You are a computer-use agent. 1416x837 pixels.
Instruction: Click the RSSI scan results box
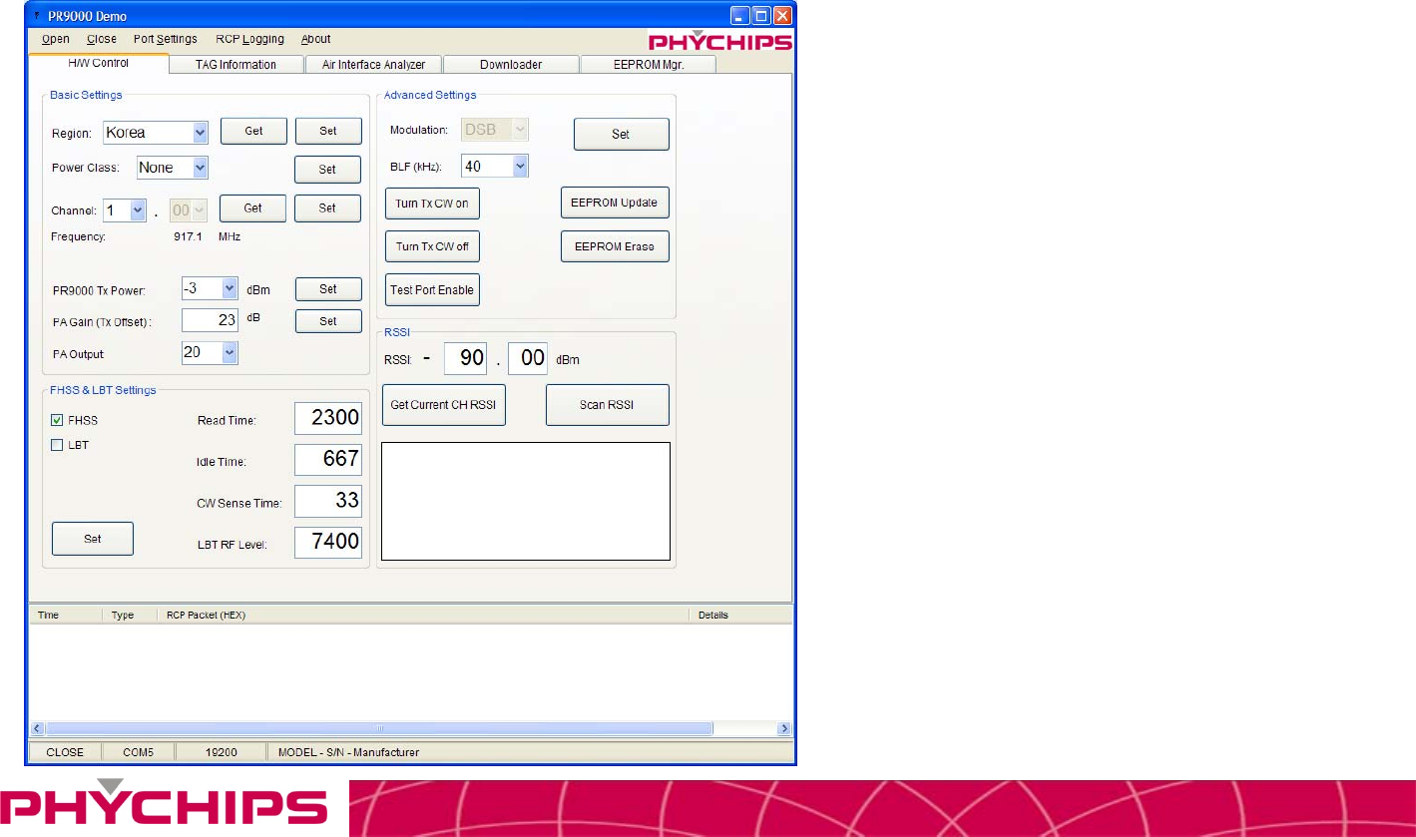click(x=526, y=501)
